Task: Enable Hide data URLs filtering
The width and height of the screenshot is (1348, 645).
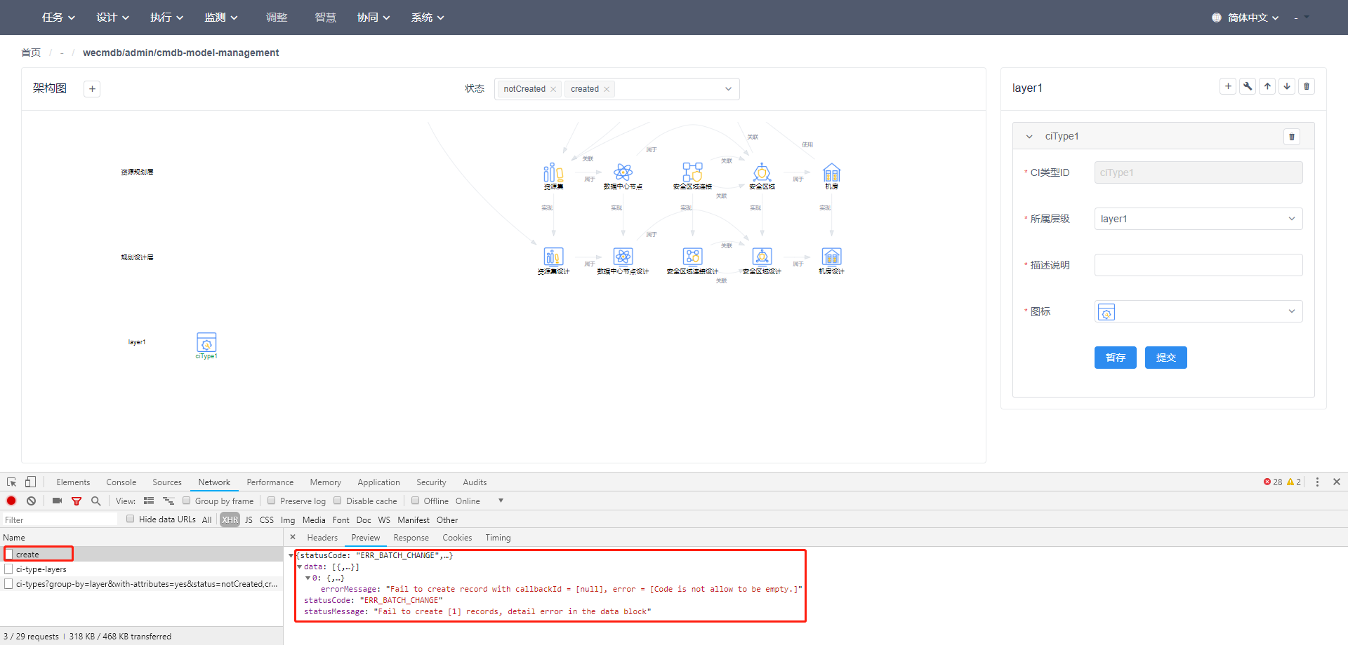Action: coord(130,519)
